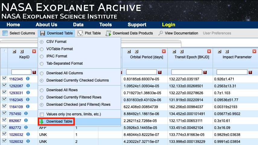Open the Support menu
This screenshot has height=145, width=258.
[x=137, y=25]
